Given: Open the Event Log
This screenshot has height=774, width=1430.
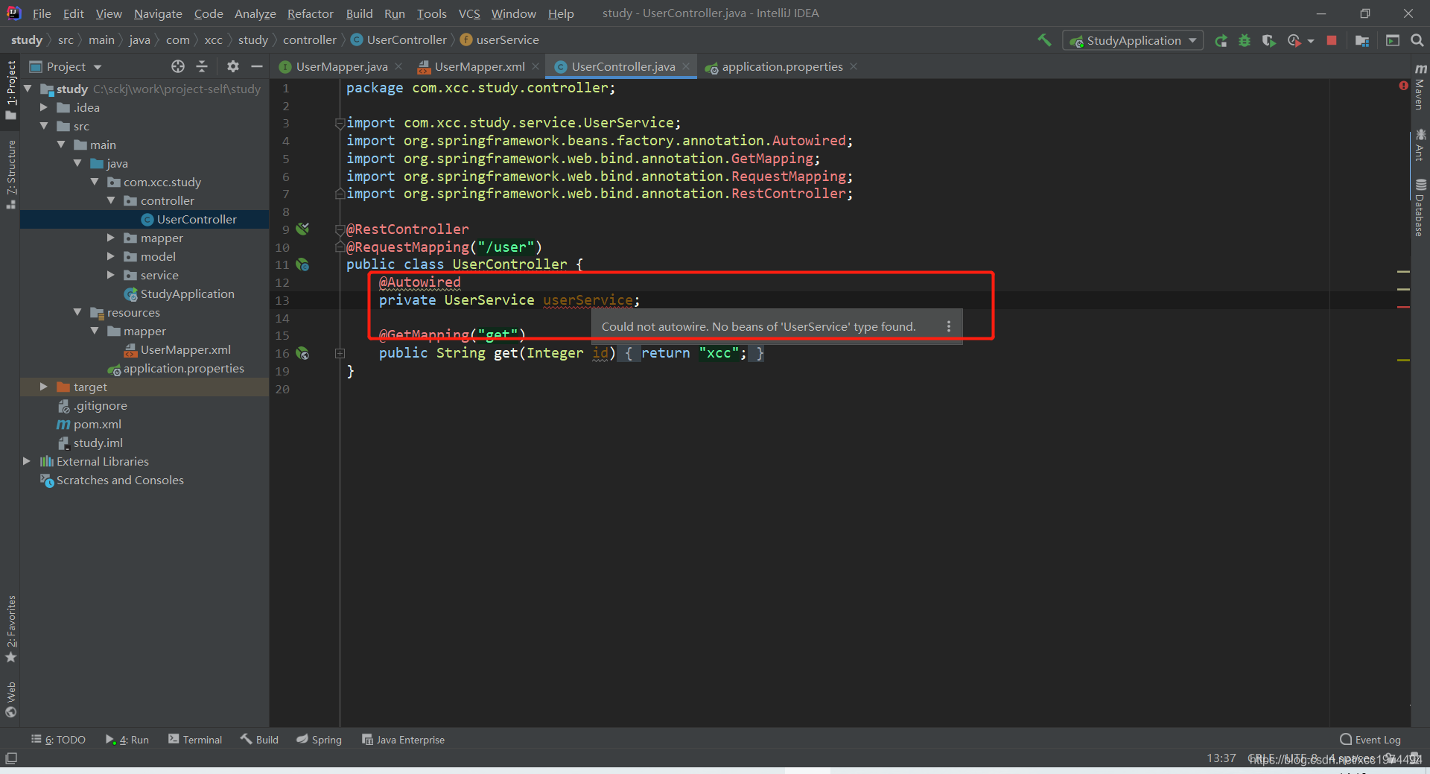Looking at the screenshot, I should pyautogui.click(x=1370, y=740).
